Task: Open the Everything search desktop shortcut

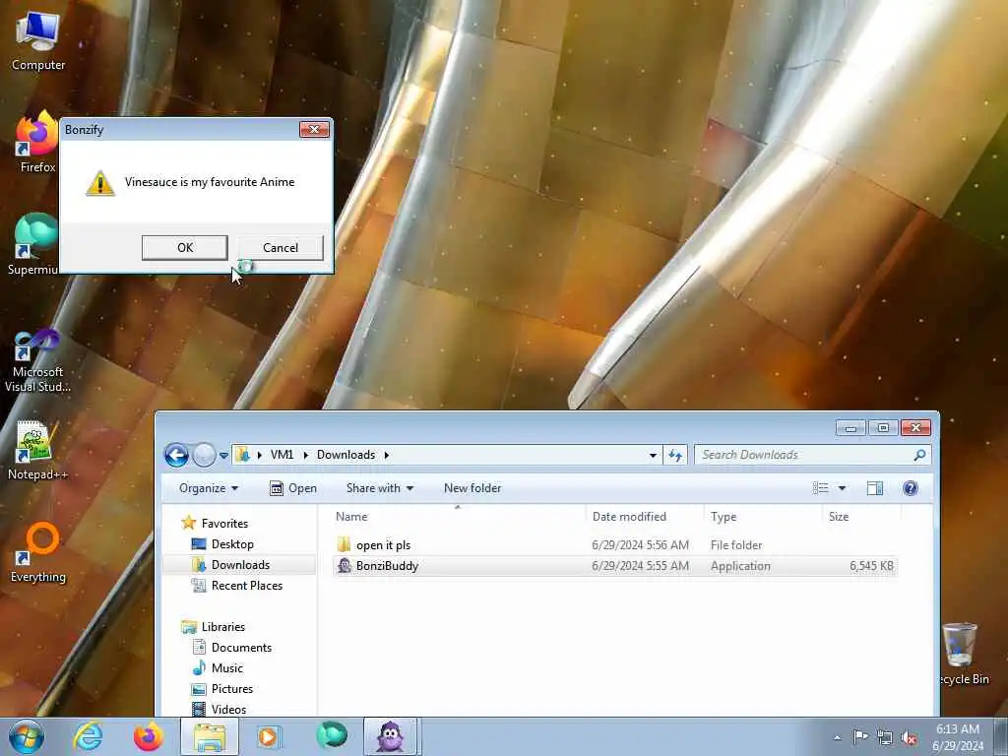Action: point(38,553)
